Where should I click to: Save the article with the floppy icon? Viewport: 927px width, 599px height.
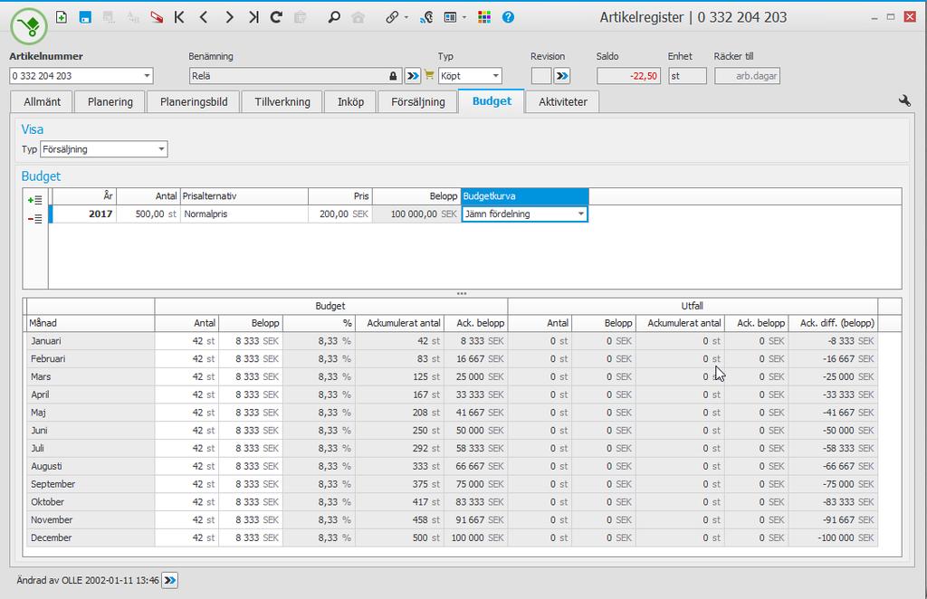click(85, 17)
